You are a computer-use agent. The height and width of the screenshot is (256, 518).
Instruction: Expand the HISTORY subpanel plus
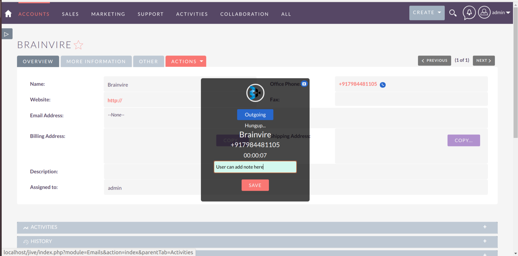click(x=485, y=241)
